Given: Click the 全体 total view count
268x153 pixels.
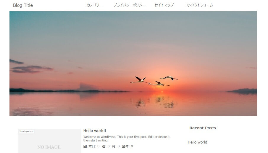Looking at the screenshot, I should tap(127, 146).
